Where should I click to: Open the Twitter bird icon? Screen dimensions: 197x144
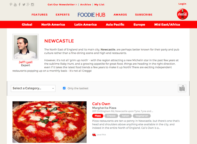pyautogui.click(x=24, y=5)
